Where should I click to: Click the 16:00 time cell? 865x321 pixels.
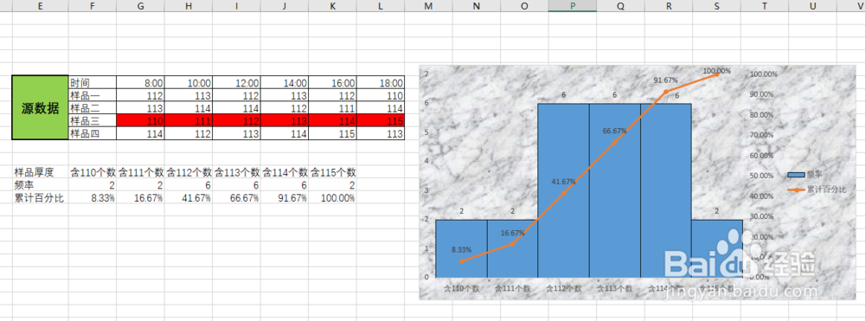(x=333, y=83)
